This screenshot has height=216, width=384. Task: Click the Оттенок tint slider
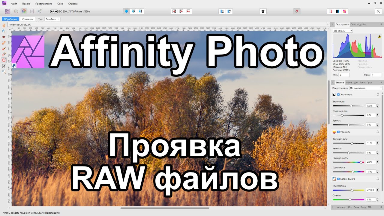click(349, 199)
